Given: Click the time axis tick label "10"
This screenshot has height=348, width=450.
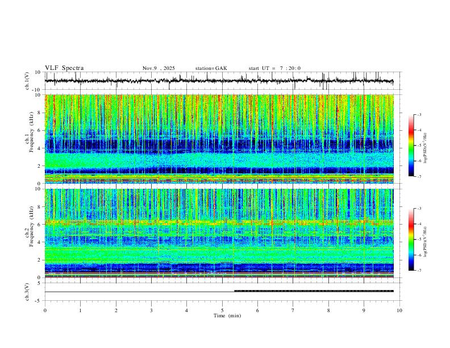Looking at the screenshot, I should [399, 310].
